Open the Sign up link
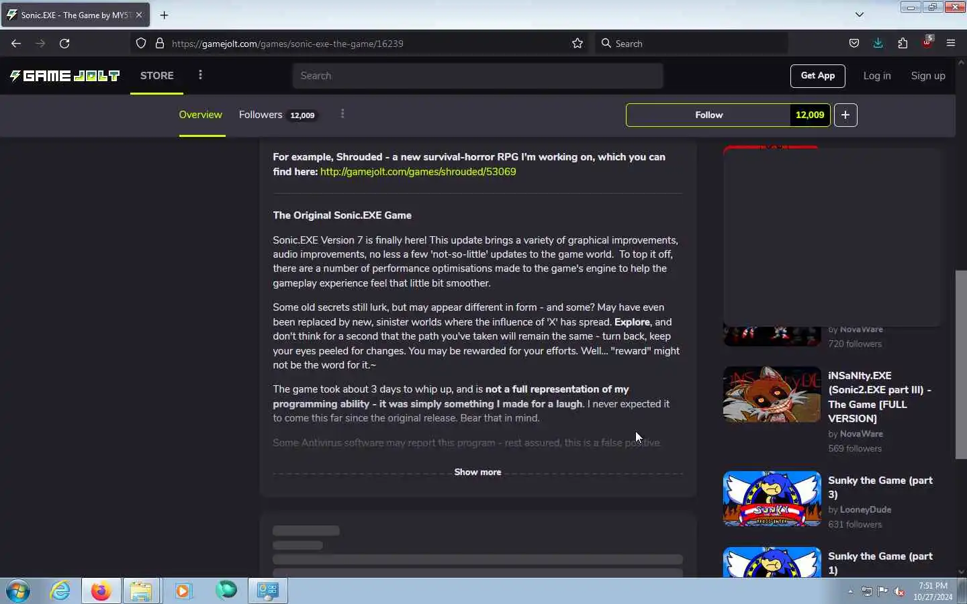Viewport: 967px width, 604px height. pos(928,76)
